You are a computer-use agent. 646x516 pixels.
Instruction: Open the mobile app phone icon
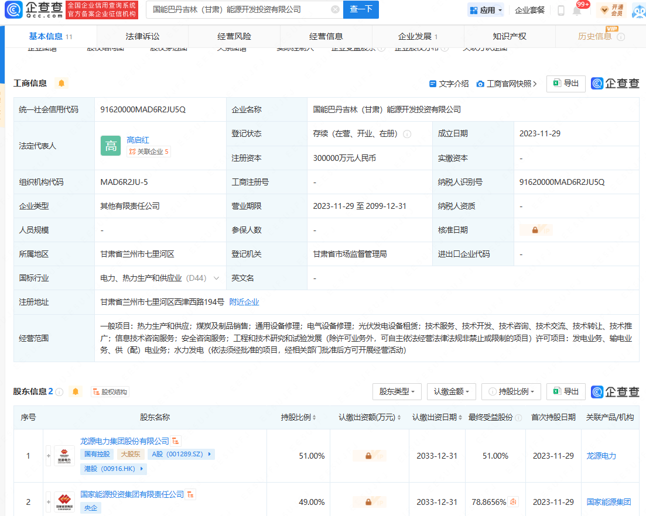point(560,11)
